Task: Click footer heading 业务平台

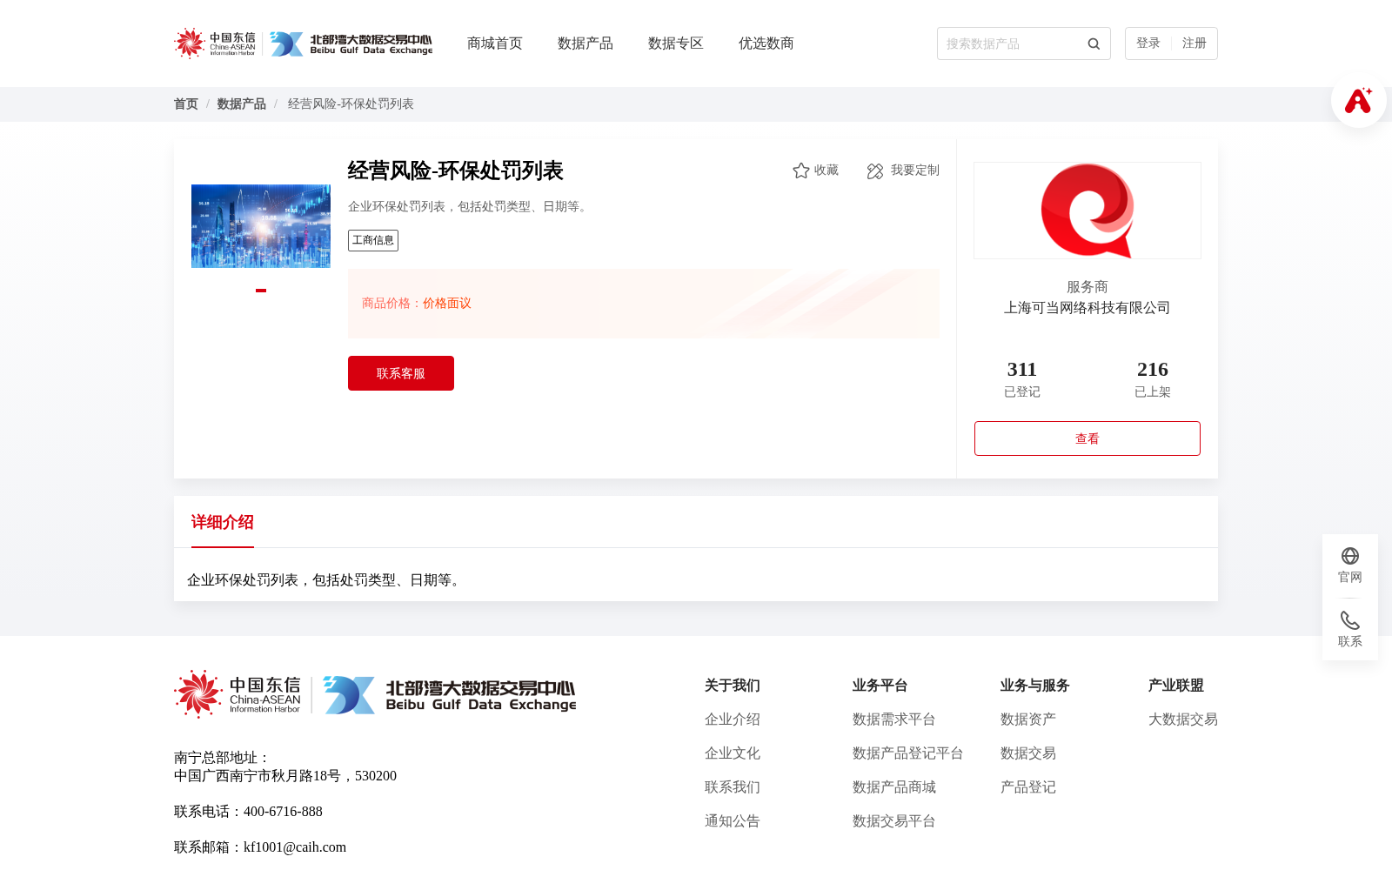Action: [880, 686]
